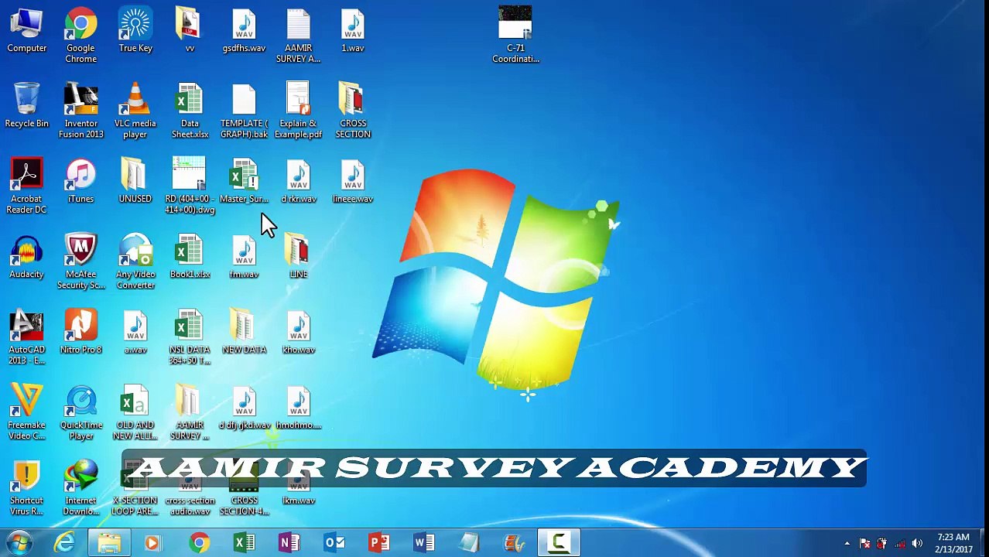Select the Freemake Video Converter shortcut
Image resolution: width=989 pixels, height=557 pixels.
(x=26, y=413)
